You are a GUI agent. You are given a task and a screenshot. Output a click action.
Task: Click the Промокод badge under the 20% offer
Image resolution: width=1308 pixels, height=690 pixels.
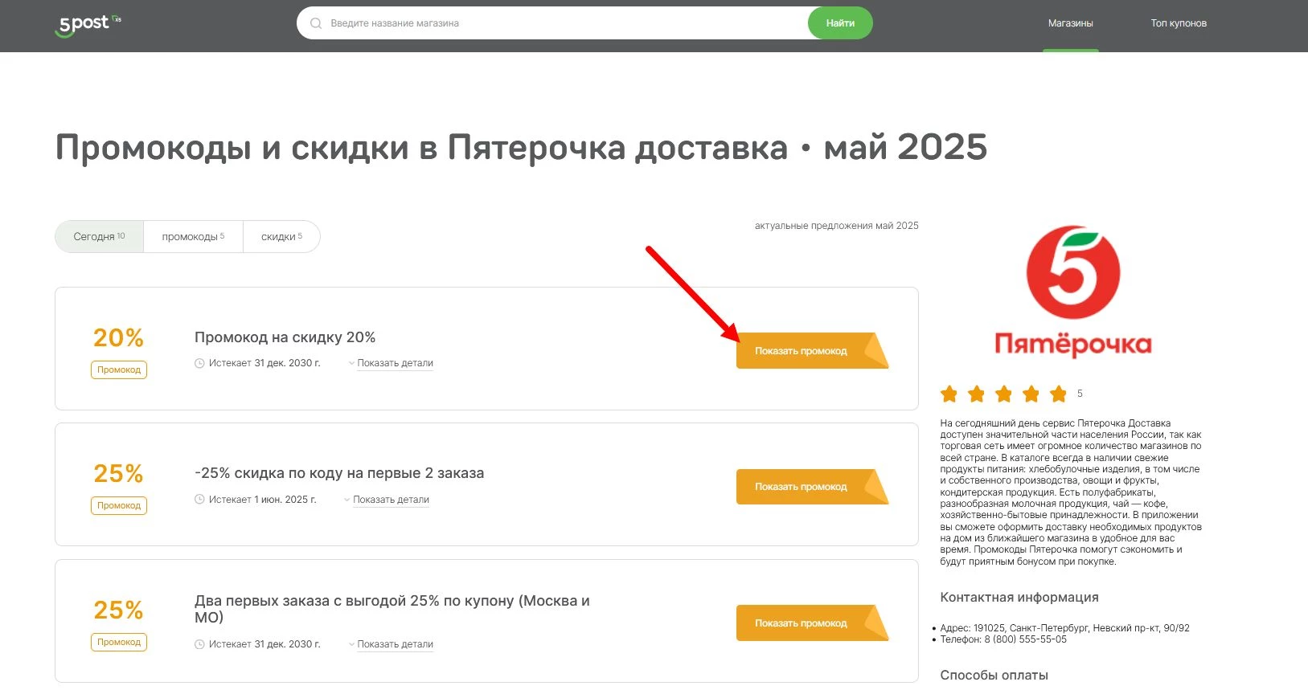pyautogui.click(x=118, y=369)
